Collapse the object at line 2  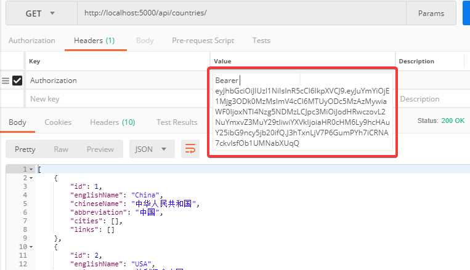(31, 178)
